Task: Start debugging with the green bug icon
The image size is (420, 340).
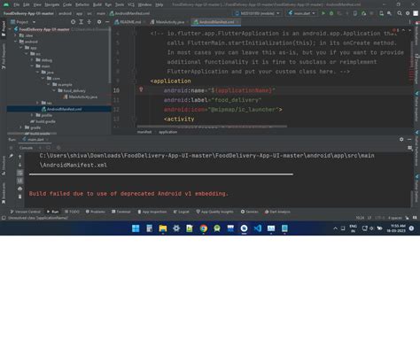Action: point(331,13)
